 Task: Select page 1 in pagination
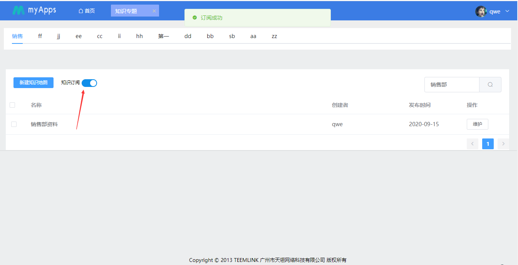[x=488, y=144]
